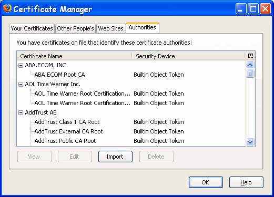The width and height of the screenshot is (274, 197).
Task: Collapse the AOL Time Warner Inc. group
Action: (21, 85)
